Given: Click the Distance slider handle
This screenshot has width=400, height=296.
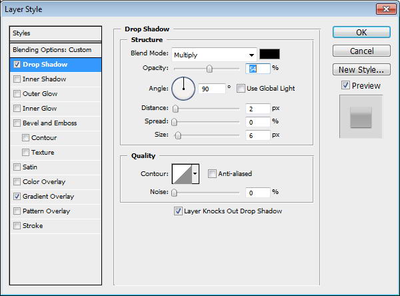Looking at the screenshot, I should (175, 109).
